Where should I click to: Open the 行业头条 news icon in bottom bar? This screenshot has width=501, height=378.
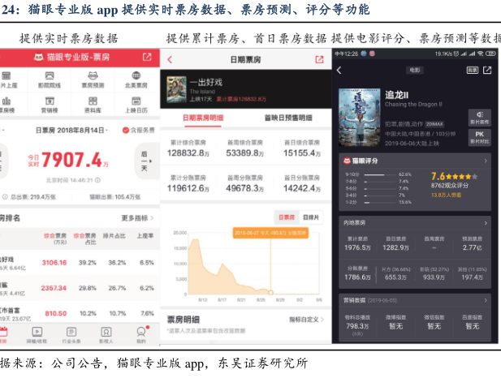71,332
